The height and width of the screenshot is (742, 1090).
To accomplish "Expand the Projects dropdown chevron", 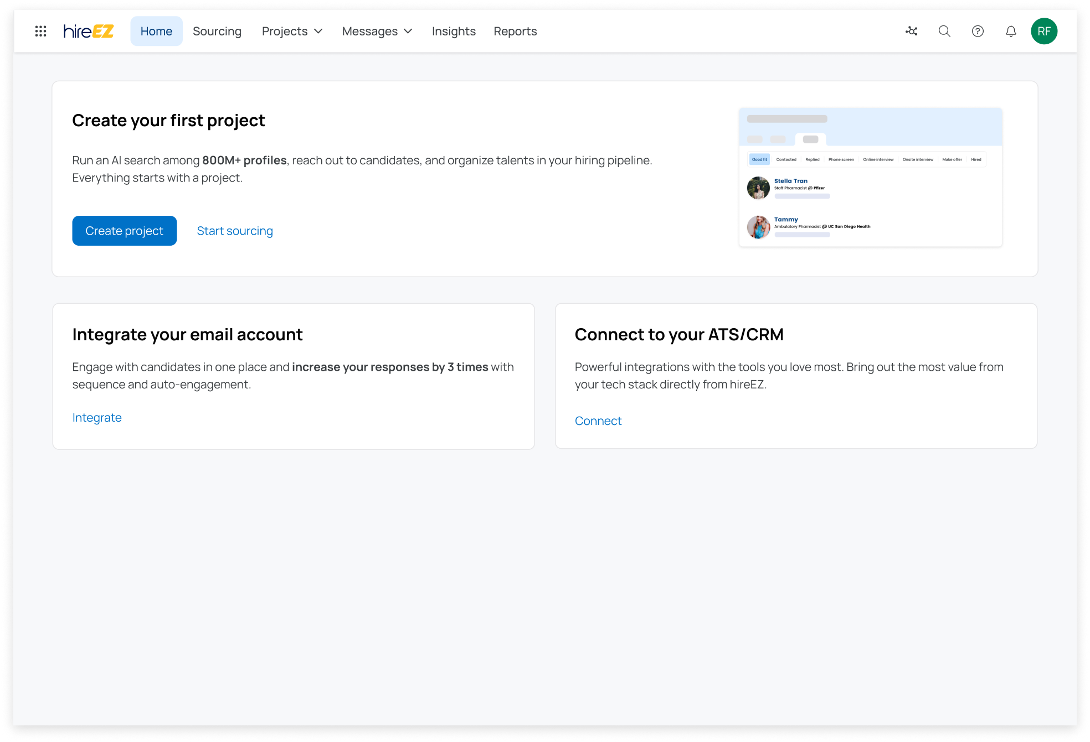I will point(318,31).
